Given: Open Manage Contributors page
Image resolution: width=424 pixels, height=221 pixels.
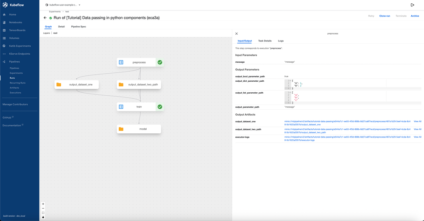Looking at the screenshot, I should tap(15, 104).
